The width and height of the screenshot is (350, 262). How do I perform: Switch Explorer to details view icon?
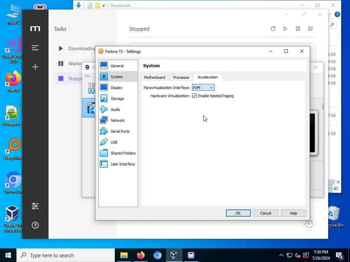click(330, 189)
